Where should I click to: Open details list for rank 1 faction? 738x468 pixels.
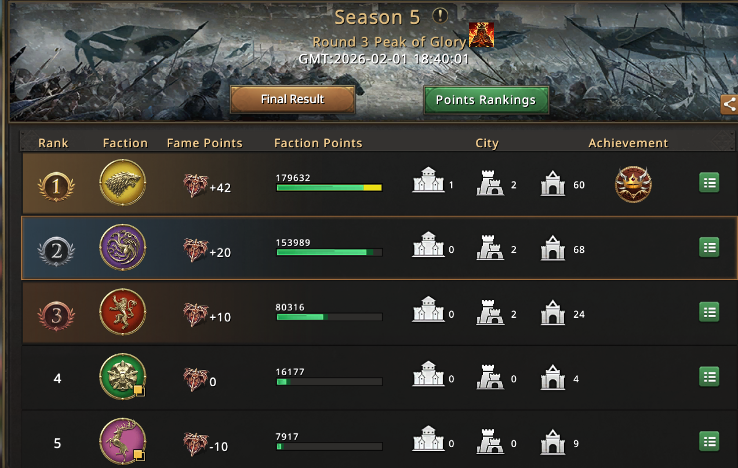click(709, 183)
